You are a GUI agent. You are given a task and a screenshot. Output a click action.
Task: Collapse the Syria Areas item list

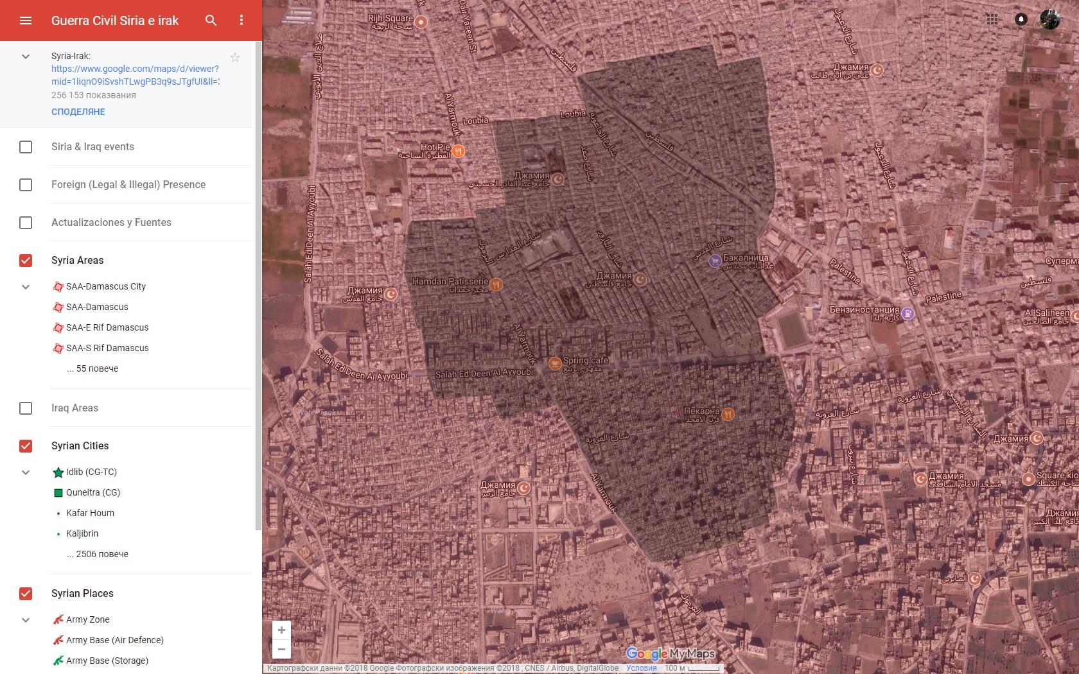coord(26,287)
